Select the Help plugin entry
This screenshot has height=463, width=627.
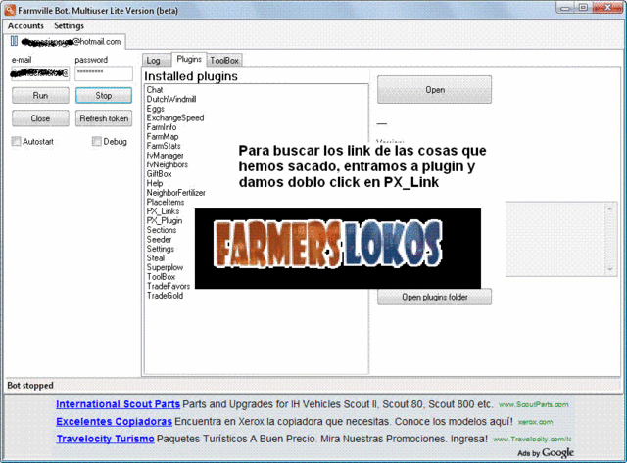(x=155, y=183)
